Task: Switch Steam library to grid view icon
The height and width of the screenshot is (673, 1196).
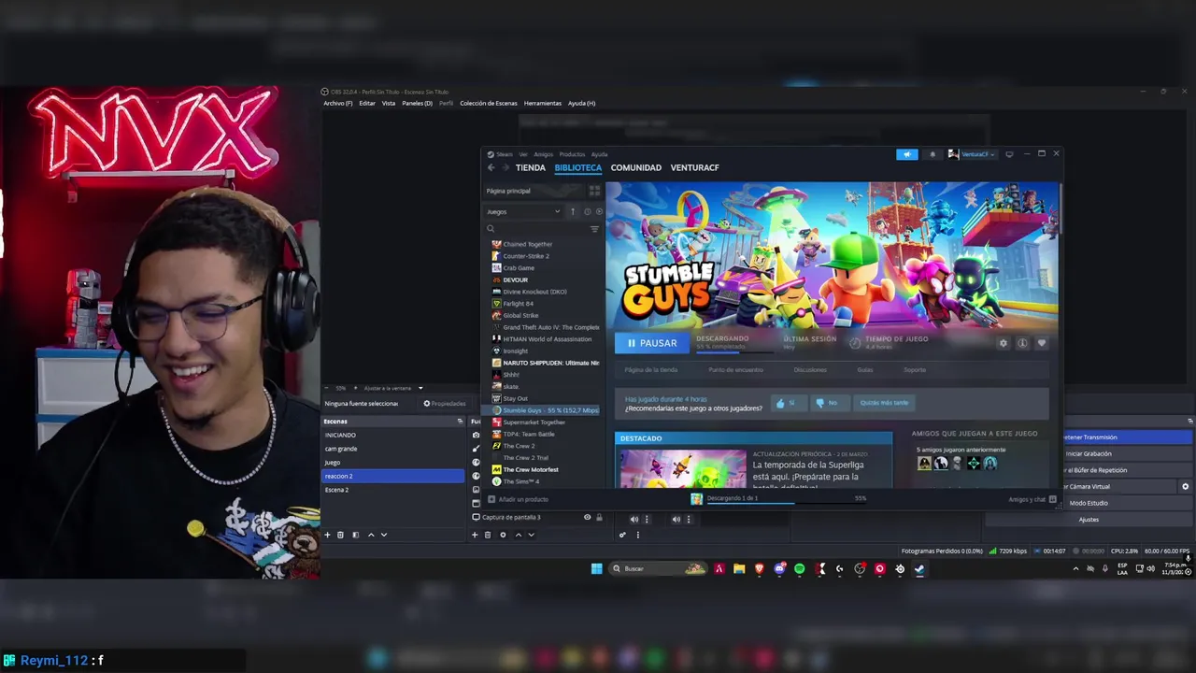Action: [x=594, y=191]
